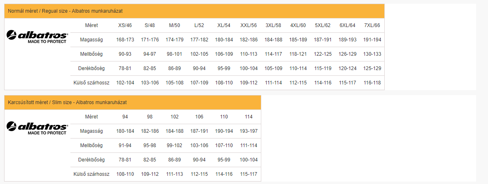488x184 pixels.
Task: Click the Albatros logo in slim size table
Action: point(37,128)
